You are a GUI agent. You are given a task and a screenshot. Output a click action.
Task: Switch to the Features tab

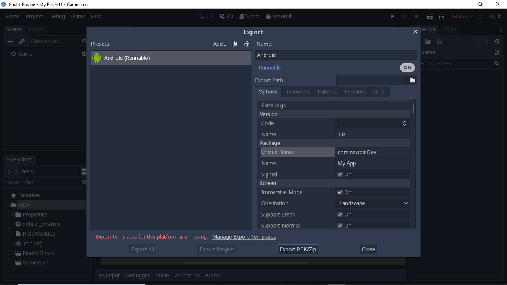pos(355,91)
